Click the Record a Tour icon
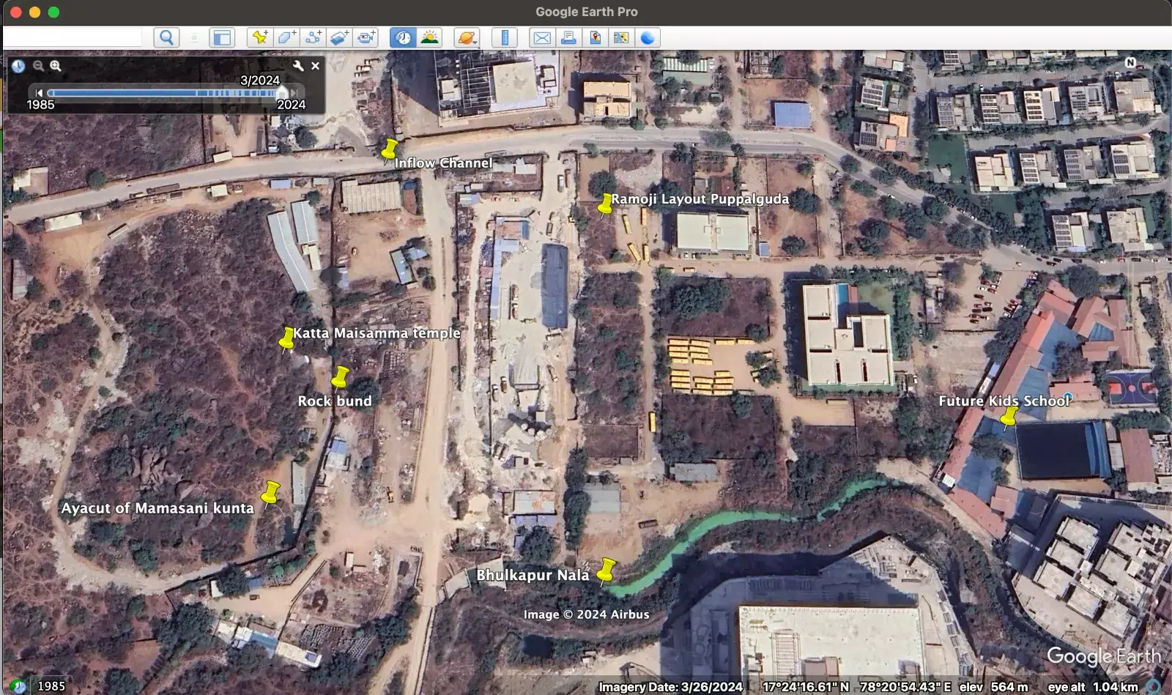The height and width of the screenshot is (695, 1172). [366, 38]
